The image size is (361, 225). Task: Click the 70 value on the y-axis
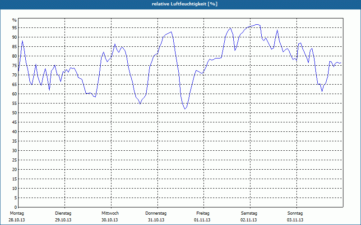tap(14, 75)
